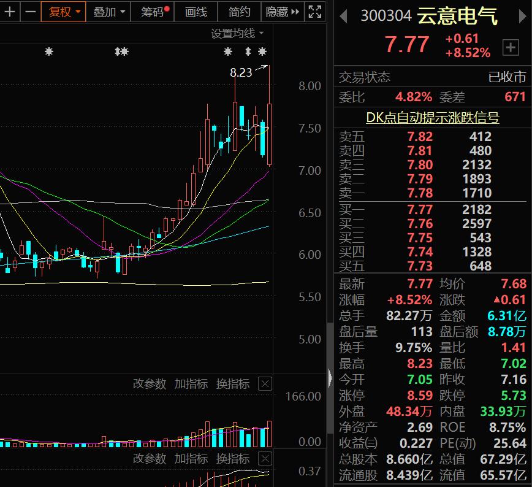Open DK点自动提示涨跌信号 link
Screen dimensions: 532x487
[431, 117]
